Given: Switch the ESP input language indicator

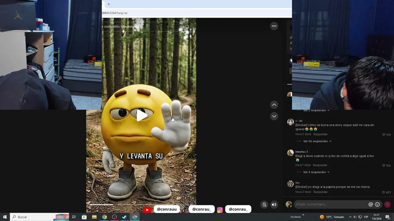Looking at the screenshot, I should click(366, 217).
